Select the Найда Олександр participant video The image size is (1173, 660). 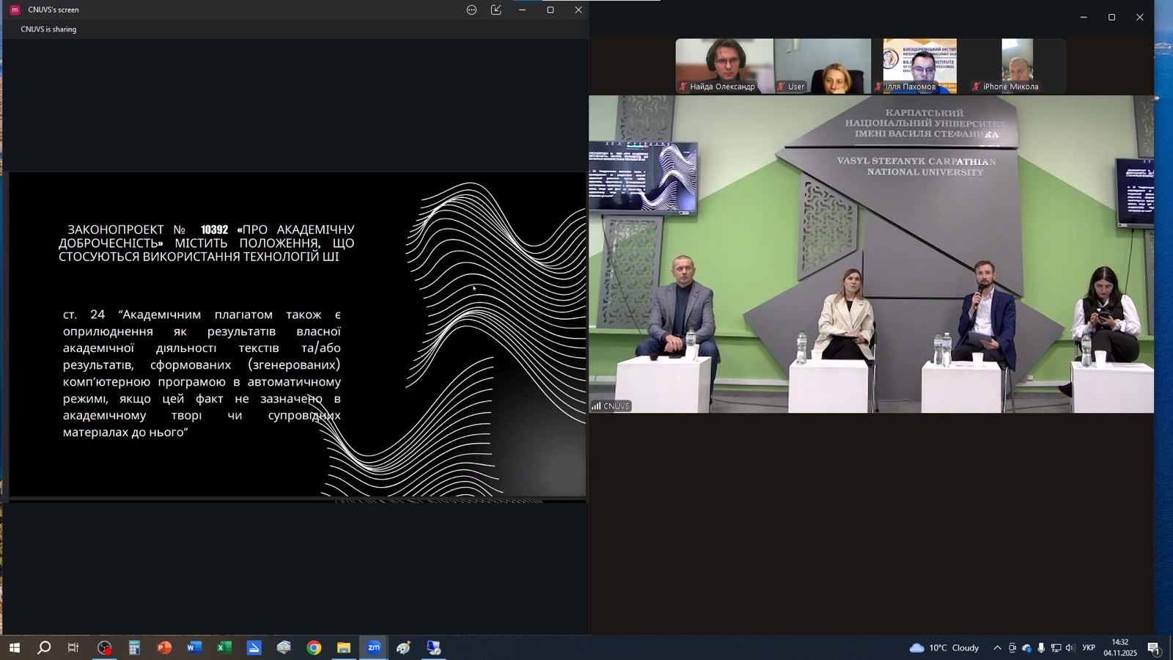[x=724, y=66]
